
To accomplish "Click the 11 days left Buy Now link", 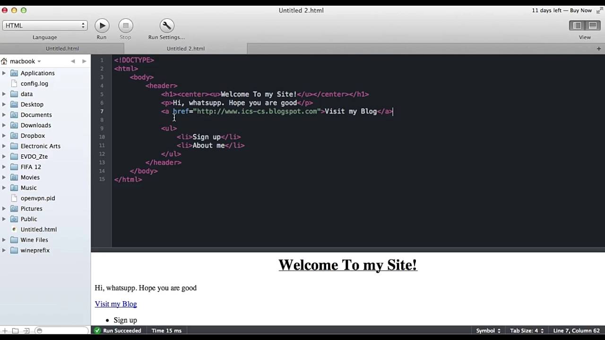I will click(x=562, y=10).
